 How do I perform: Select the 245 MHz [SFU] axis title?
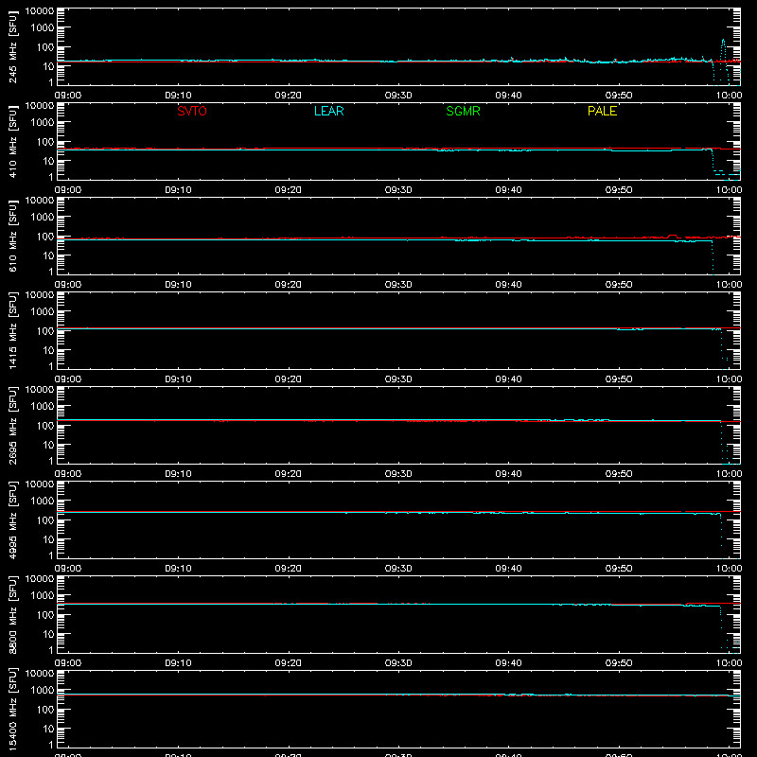pyautogui.click(x=12, y=46)
